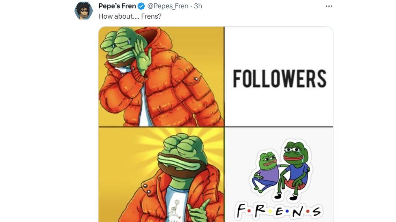Click the 3h tweet timestamp
Screen dimensions: 396x222
click(x=198, y=6)
